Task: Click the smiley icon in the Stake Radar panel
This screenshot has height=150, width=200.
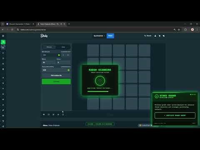Action: click(x=157, y=96)
